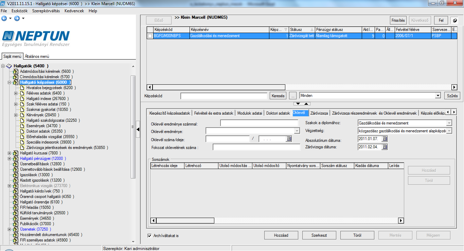Image resolution: width=464 pixels, height=251 pixels.
Task: Click the collapse-down triangle between panels
Action: pyautogui.click(x=298, y=103)
